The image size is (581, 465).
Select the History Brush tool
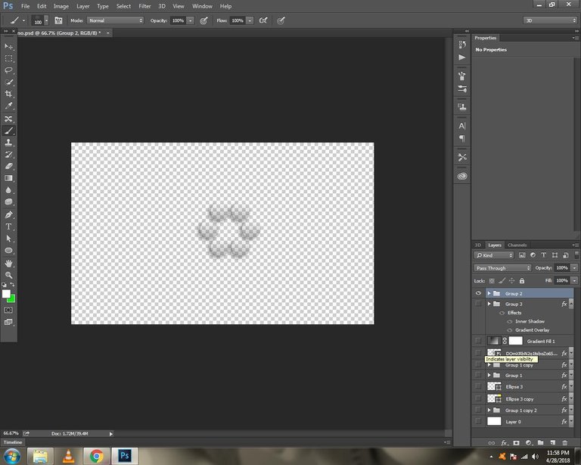point(8,154)
